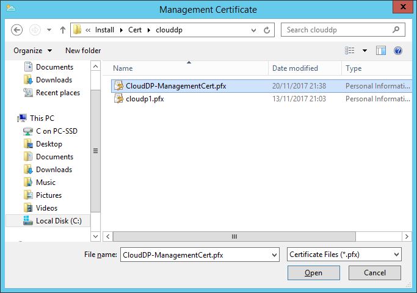Expand the chevron before Install breadcrumb
The height and width of the screenshot is (293, 417).
click(x=88, y=30)
